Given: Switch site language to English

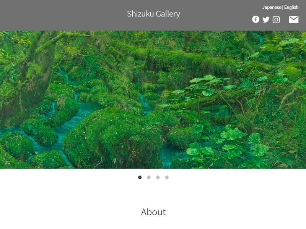Looking at the screenshot, I should click(x=291, y=7).
